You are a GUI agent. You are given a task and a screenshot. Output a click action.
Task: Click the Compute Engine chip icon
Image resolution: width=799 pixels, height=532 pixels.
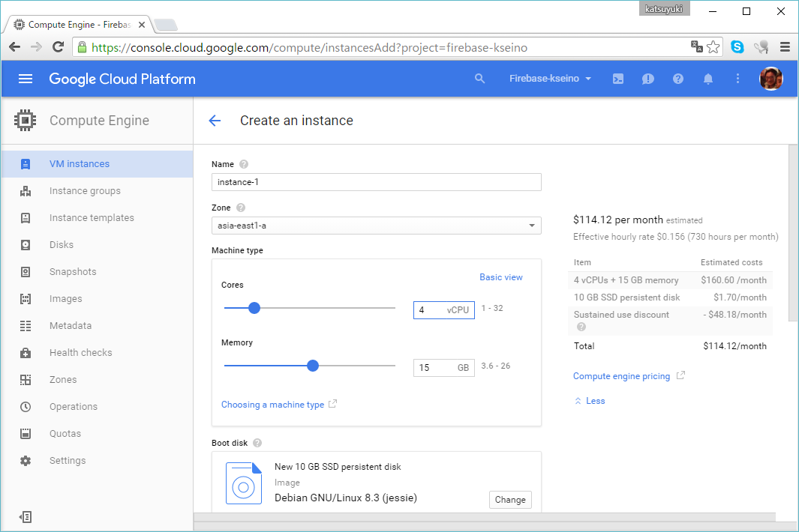(x=25, y=121)
